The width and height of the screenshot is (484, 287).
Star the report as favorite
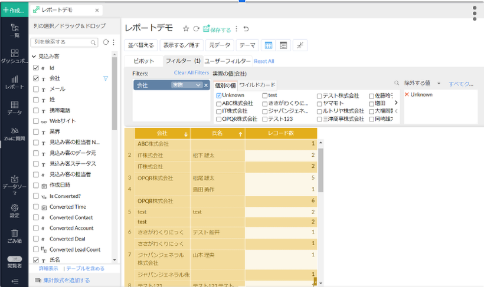185,28
